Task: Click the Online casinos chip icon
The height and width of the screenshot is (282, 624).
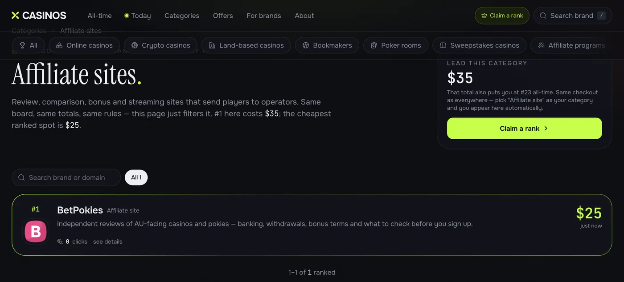Action: coord(59,45)
